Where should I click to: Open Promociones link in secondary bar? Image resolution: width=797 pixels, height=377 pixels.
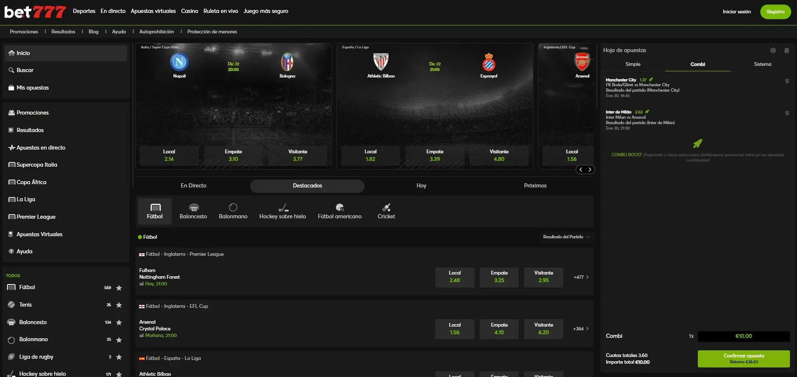[24, 32]
